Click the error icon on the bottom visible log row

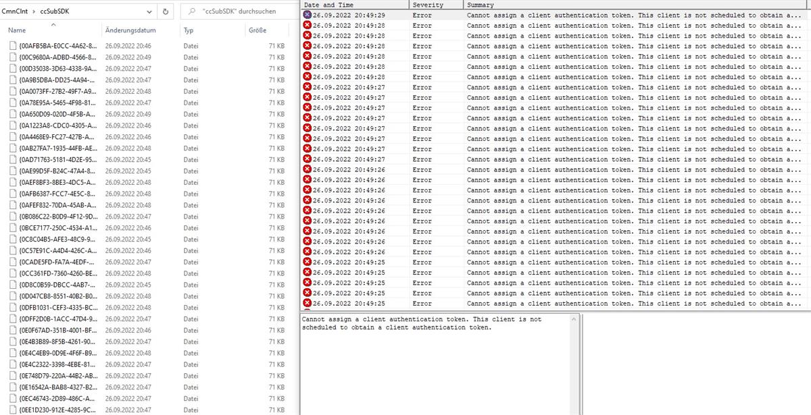coord(308,303)
